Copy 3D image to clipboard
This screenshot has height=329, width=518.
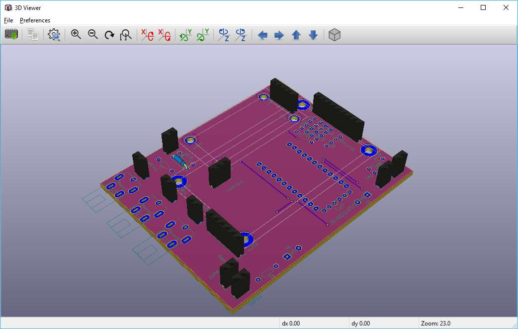pyautogui.click(x=32, y=34)
